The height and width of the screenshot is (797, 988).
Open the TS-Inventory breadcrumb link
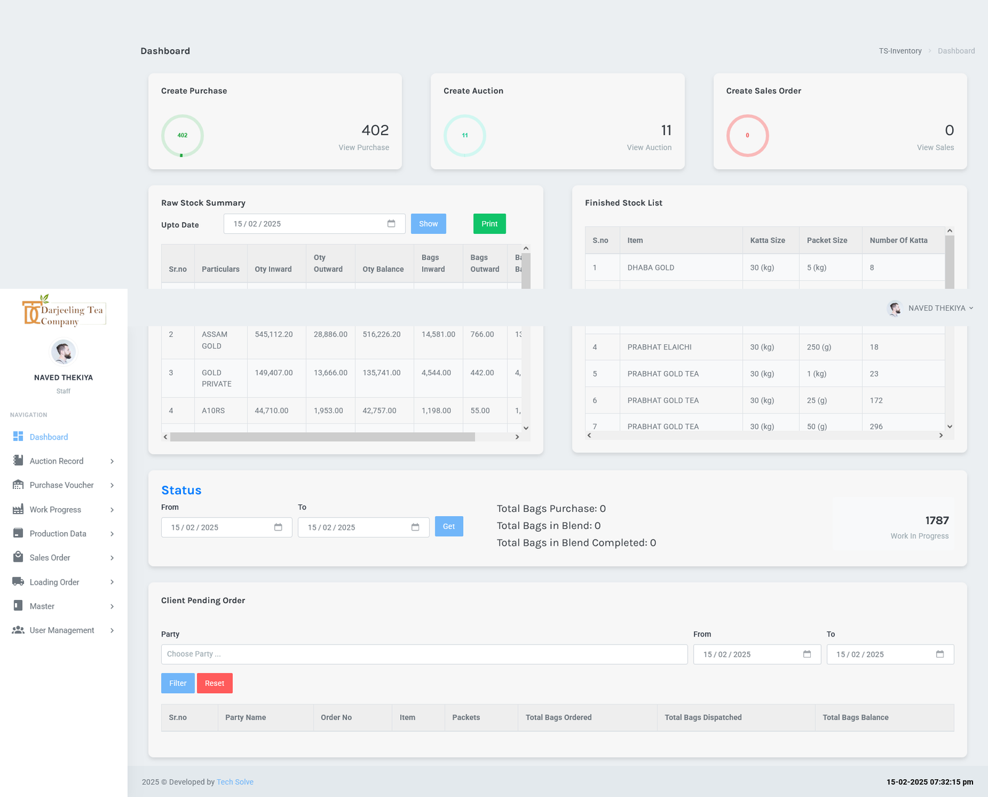tap(900, 51)
